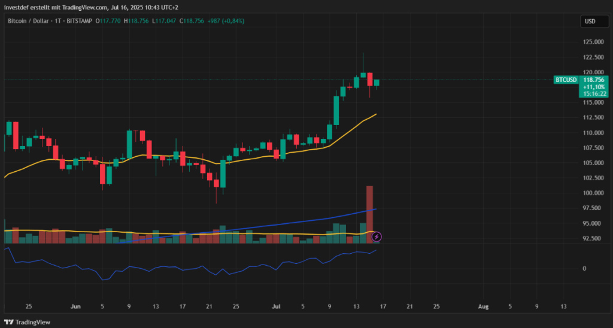Click the yellow moving average line end
Image resolution: width=613 pixels, height=328 pixels.
375,114
